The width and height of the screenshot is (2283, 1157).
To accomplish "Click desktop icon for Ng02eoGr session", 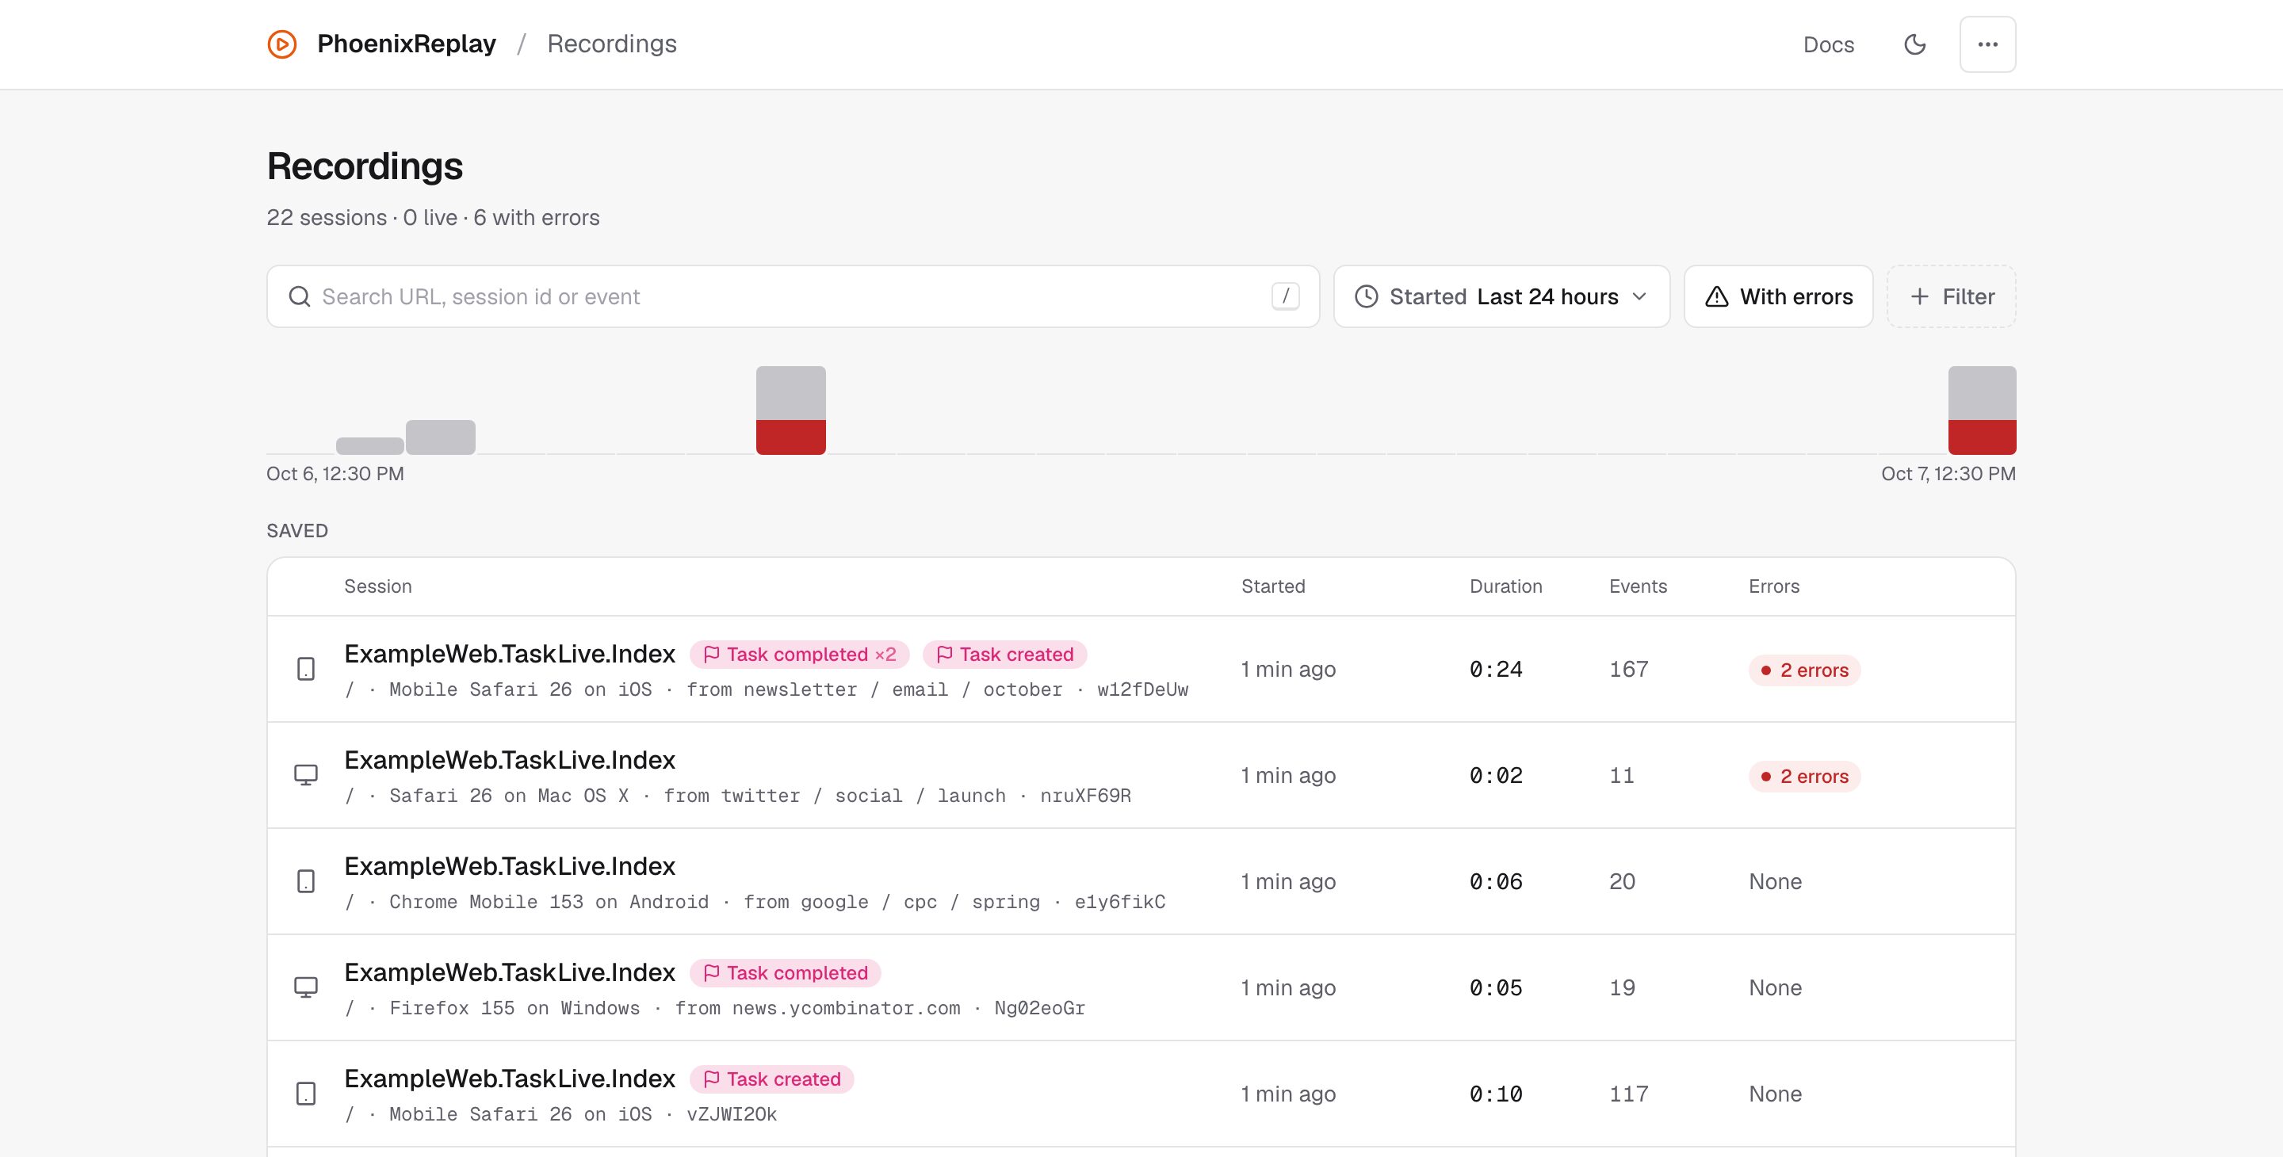I will (x=306, y=987).
